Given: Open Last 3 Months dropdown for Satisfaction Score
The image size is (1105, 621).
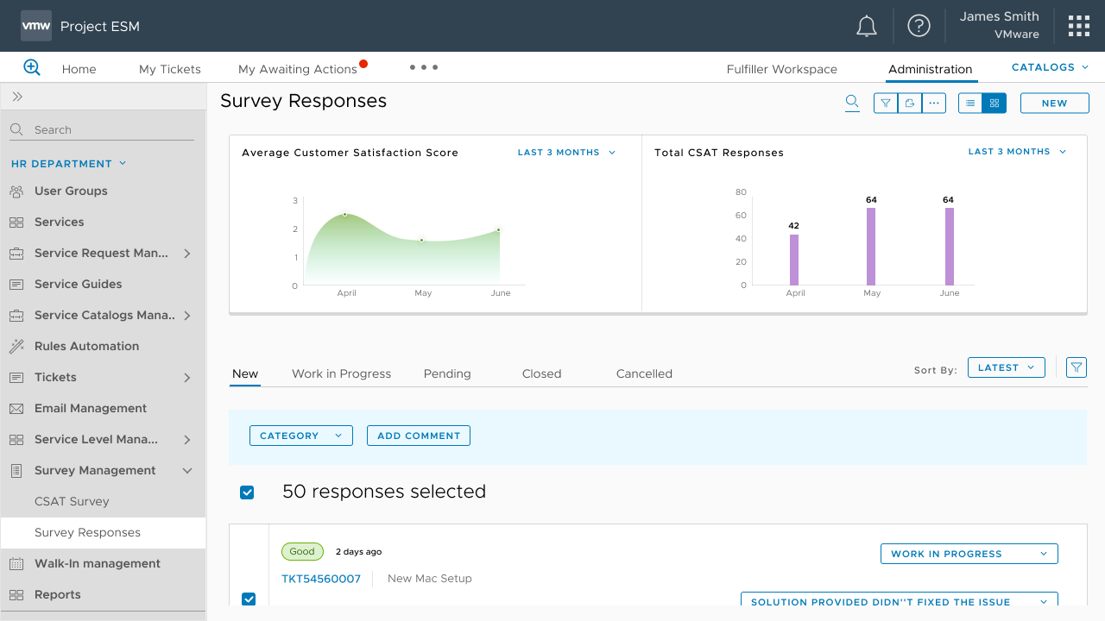Looking at the screenshot, I should 566,153.
